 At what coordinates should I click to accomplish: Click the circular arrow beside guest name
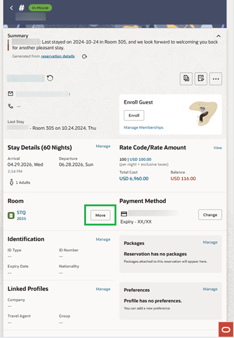[50, 78]
